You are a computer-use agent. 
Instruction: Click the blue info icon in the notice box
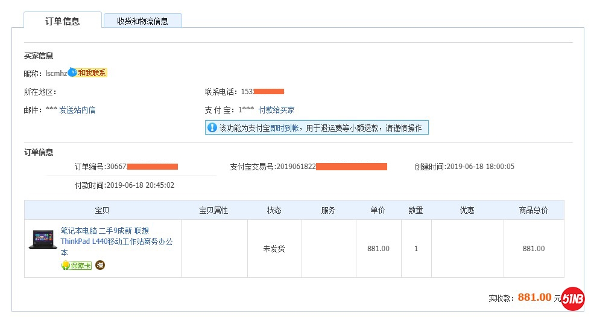coord(212,127)
